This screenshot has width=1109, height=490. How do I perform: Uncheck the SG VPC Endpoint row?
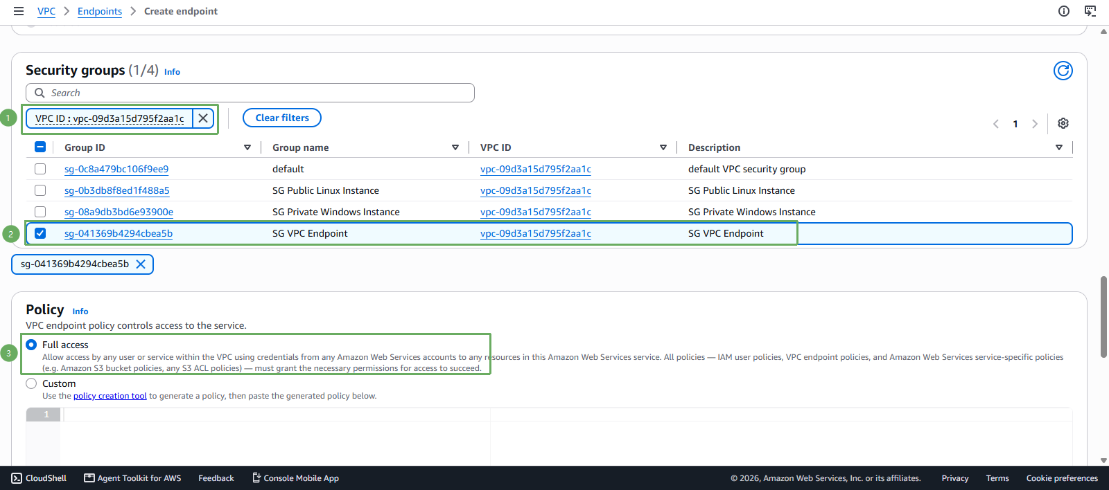40,233
